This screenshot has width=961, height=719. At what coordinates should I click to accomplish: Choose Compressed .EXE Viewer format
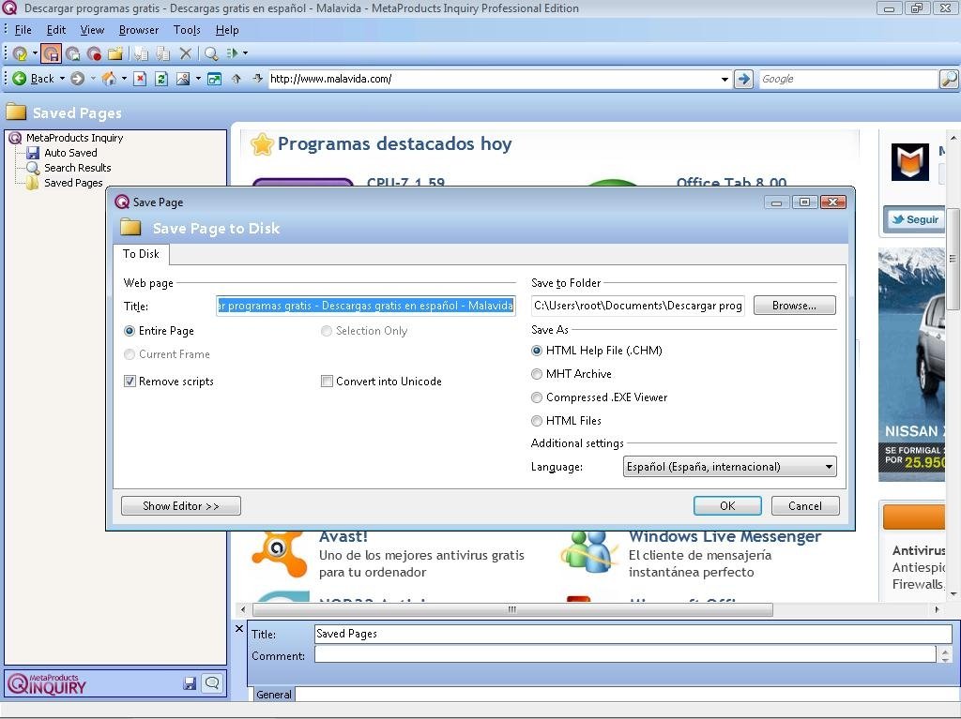(536, 397)
